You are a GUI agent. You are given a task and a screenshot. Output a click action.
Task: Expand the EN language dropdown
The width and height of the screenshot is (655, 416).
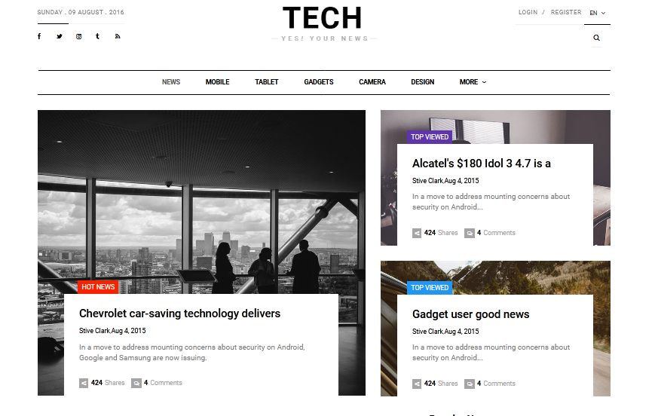pyautogui.click(x=598, y=13)
